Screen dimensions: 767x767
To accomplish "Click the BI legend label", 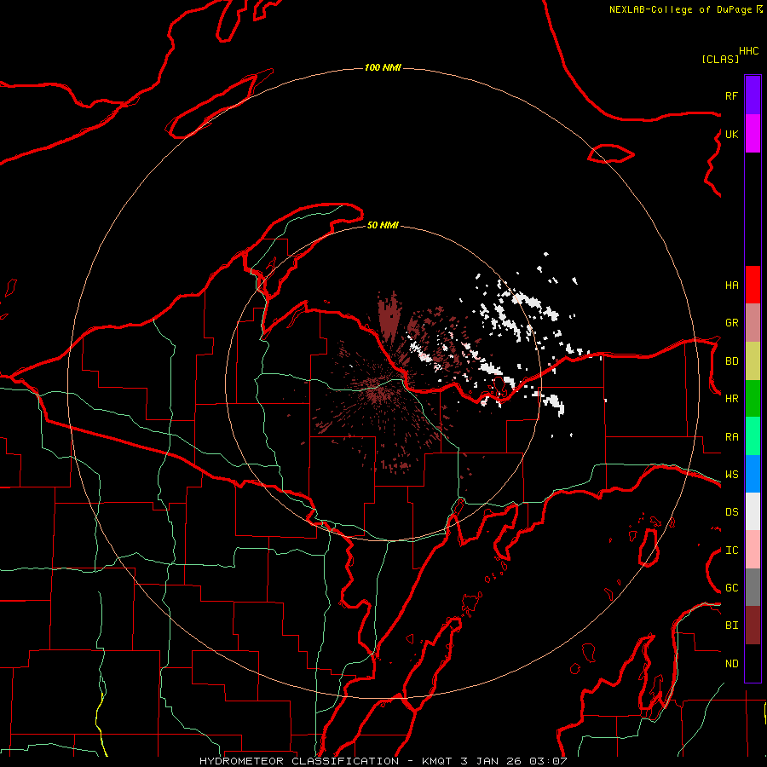I will [x=731, y=626].
